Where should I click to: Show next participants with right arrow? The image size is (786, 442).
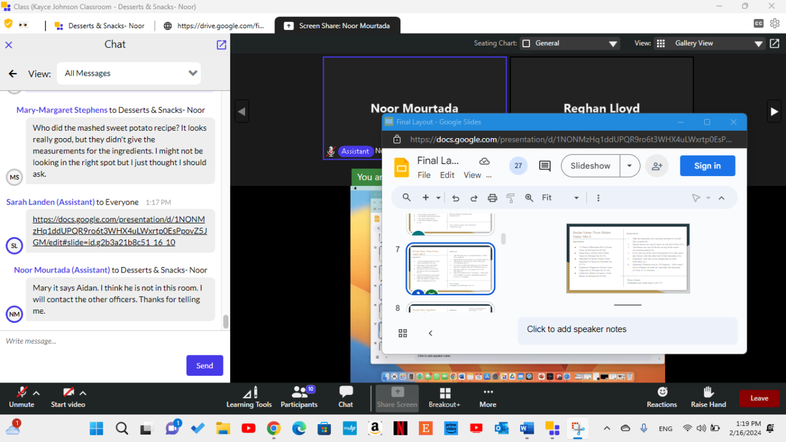tap(774, 111)
